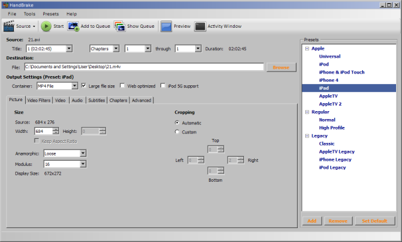Image resolution: width=402 pixels, height=242 pixels.
Task: Enable iPod 5G support checkbox
Action: point(163,85)
